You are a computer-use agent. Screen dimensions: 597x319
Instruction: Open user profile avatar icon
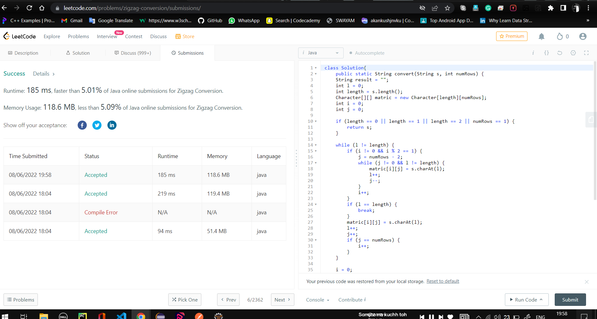[x=583, y=37]
